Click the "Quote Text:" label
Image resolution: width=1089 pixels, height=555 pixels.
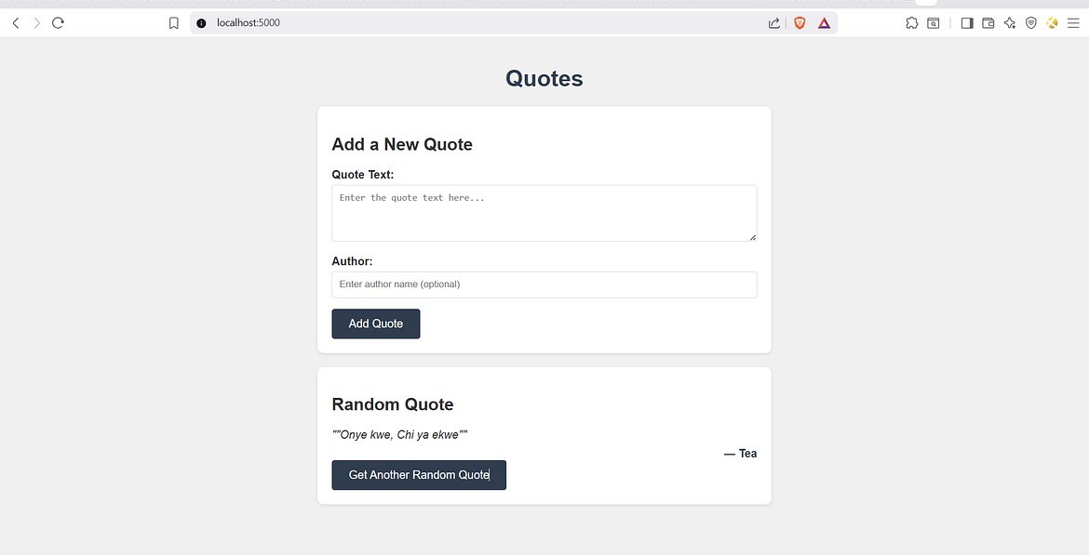point(363,175)
